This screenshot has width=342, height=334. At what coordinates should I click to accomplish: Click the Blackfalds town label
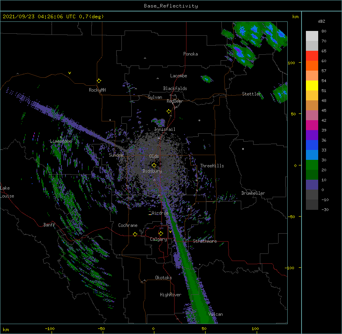175,88
